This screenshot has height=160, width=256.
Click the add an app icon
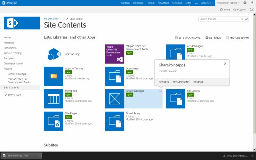[x=53, y=54]
